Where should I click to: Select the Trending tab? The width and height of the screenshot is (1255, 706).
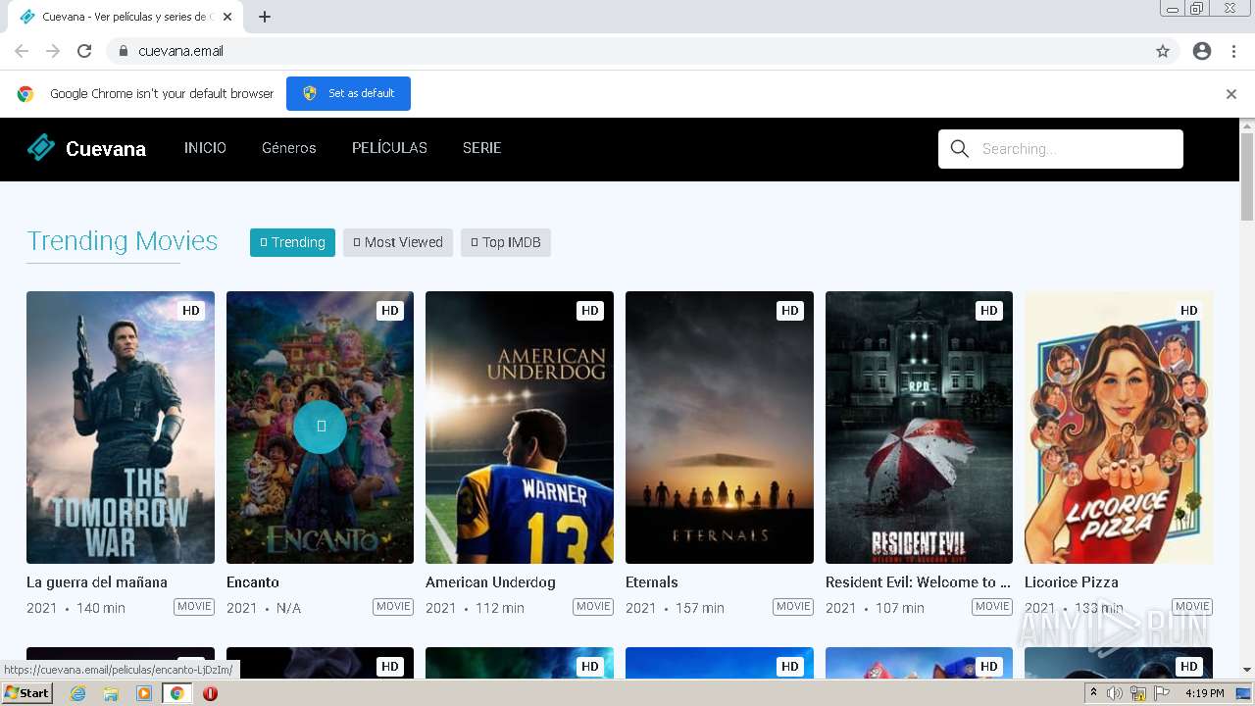(292, 242)
